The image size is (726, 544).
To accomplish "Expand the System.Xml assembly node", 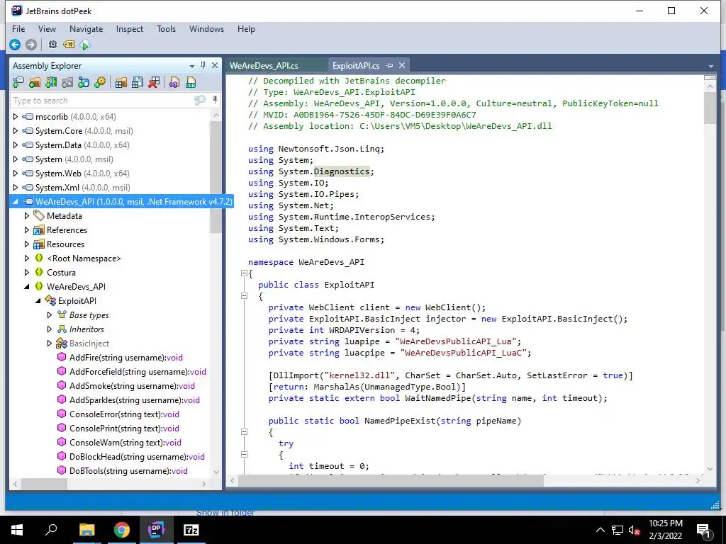I will tap(16, 187).
